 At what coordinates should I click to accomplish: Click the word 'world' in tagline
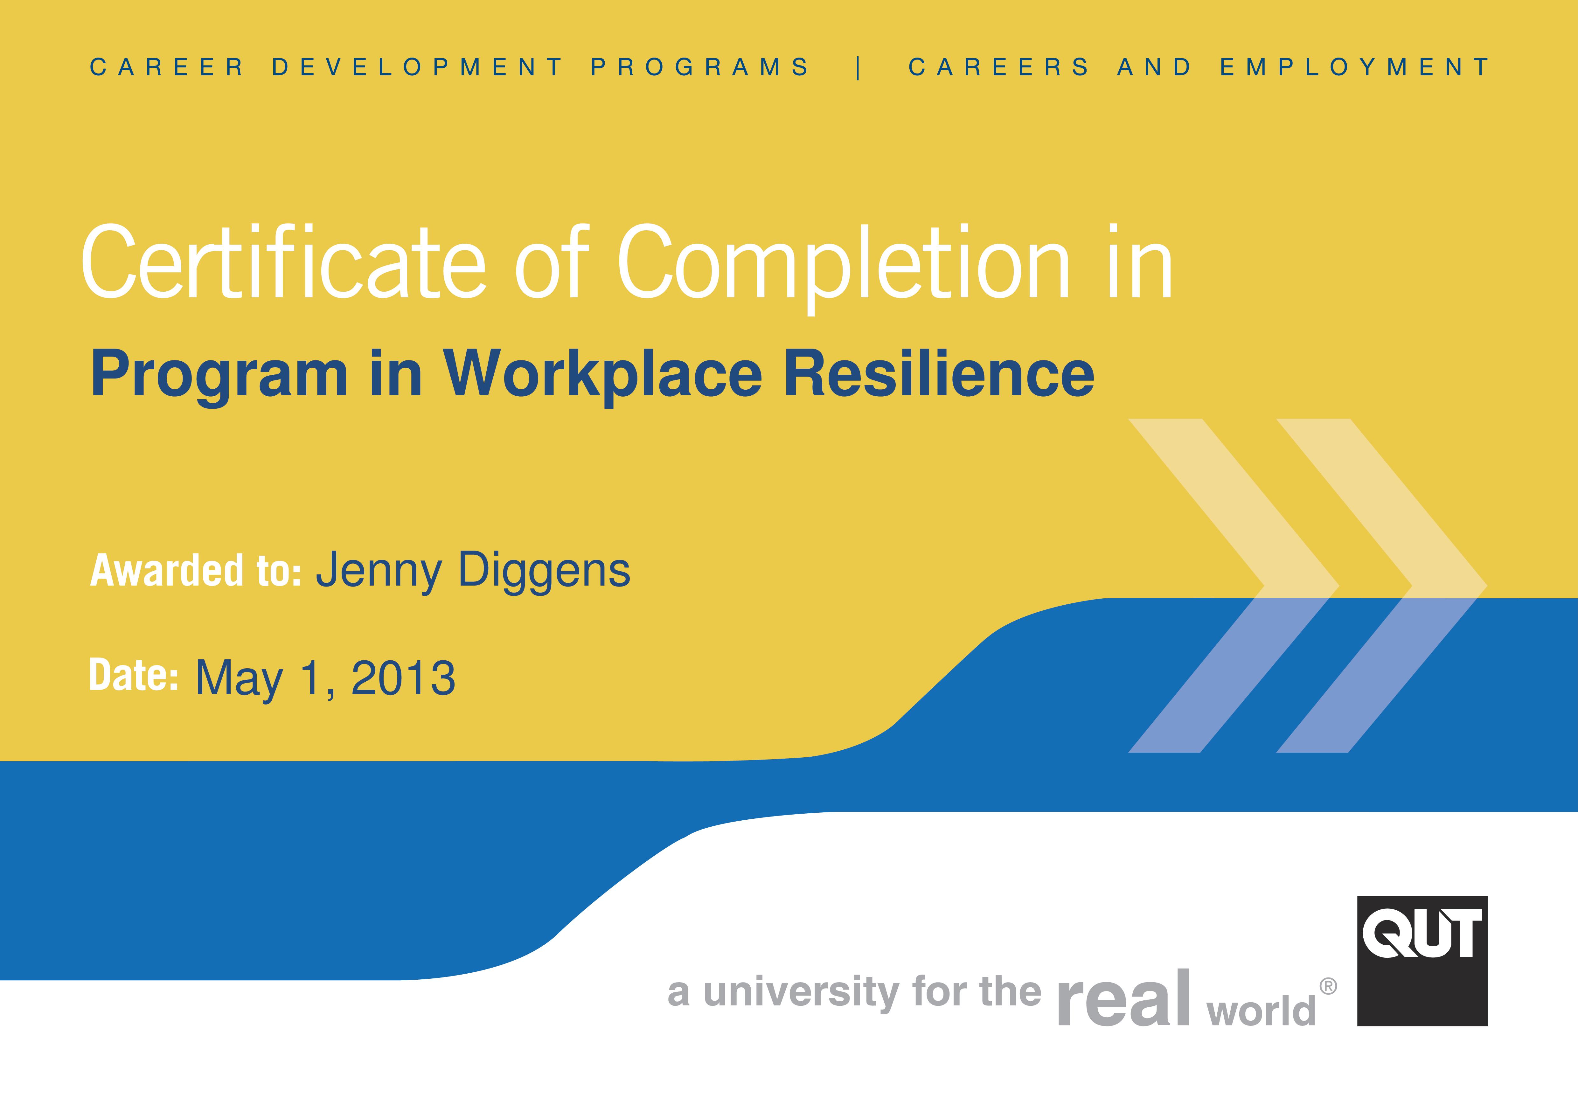(x=1261, y=1011)
